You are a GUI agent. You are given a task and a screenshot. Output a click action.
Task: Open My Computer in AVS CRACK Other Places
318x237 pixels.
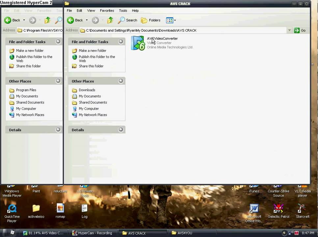coord(89,109)
